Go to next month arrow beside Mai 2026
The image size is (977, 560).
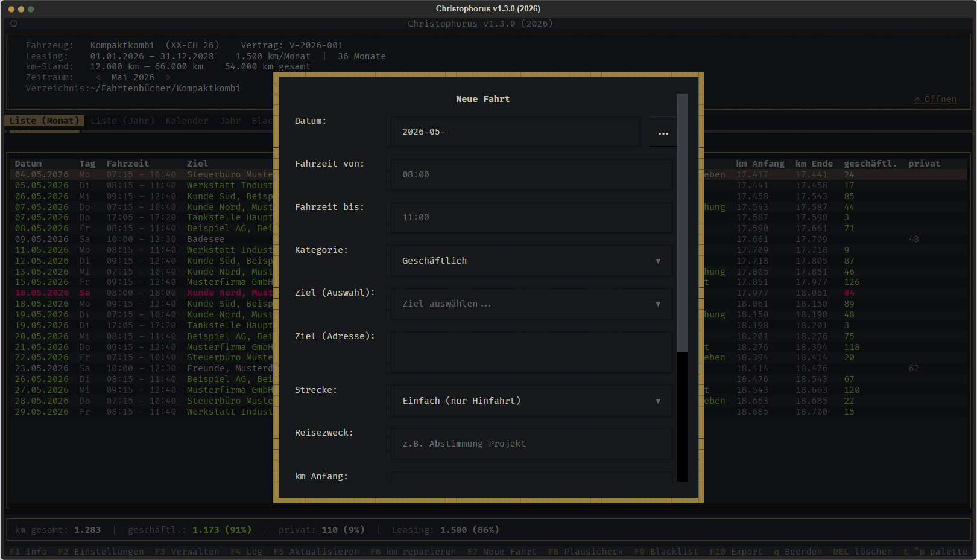pos(168,77)
